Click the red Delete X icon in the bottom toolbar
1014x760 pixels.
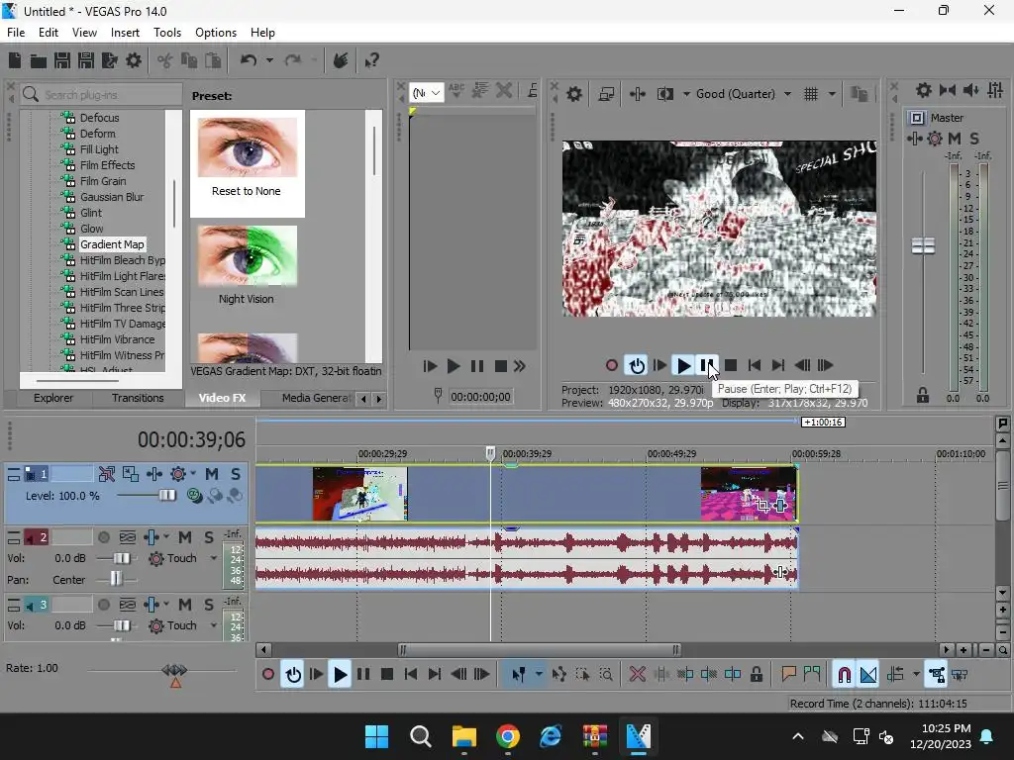[637, 675]
